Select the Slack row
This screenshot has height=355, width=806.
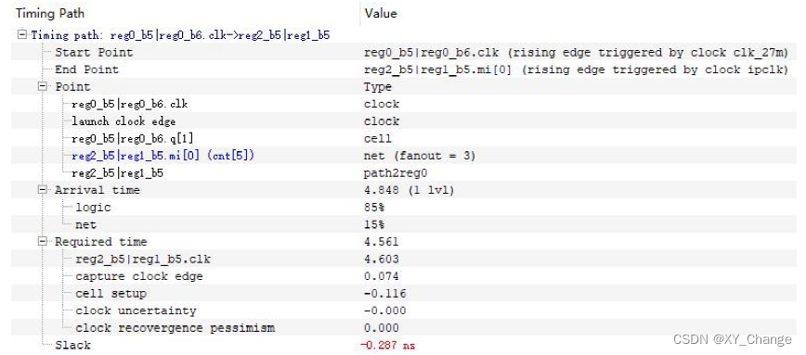tap(404, 345)
